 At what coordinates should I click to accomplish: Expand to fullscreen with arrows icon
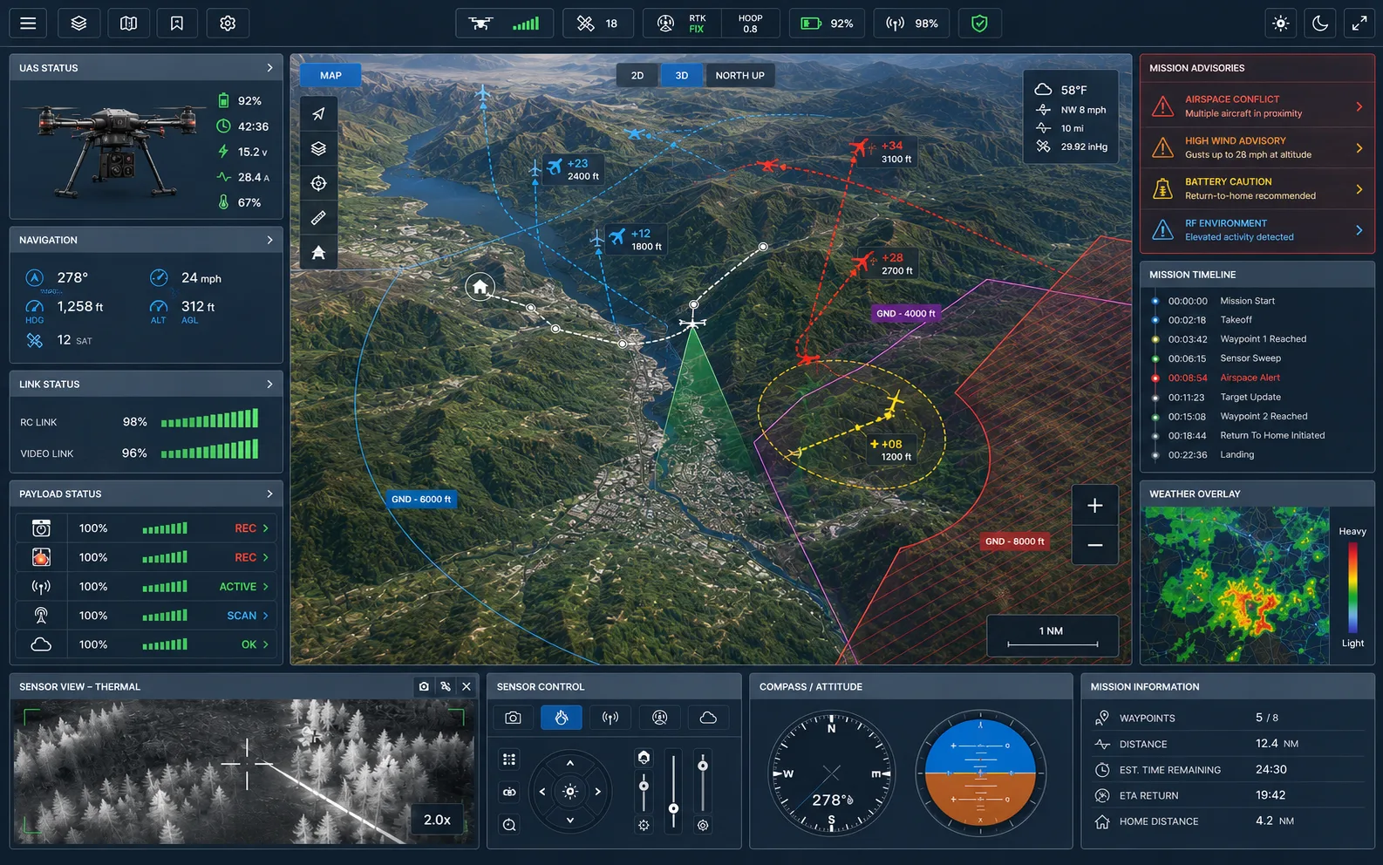coord(1359,24)
